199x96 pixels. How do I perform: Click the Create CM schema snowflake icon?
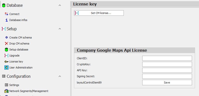pyautogui.click(x=6, y=37)
